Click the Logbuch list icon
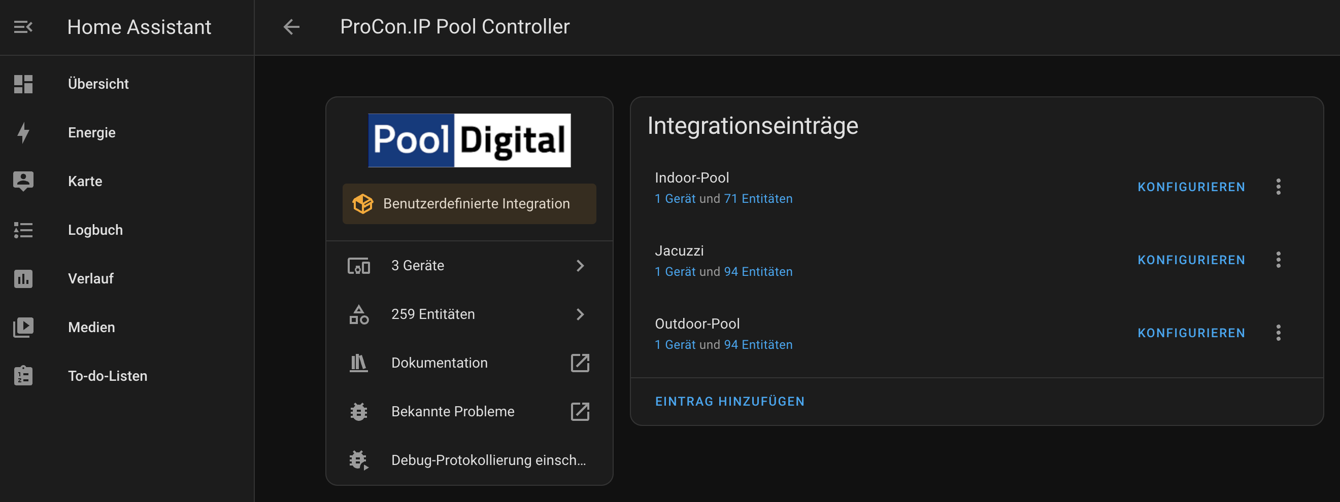Image resolution: width=1340 pixels, height=502 pixels. tap(23, 230)
